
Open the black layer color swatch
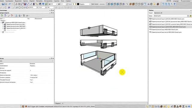point(78,4)
